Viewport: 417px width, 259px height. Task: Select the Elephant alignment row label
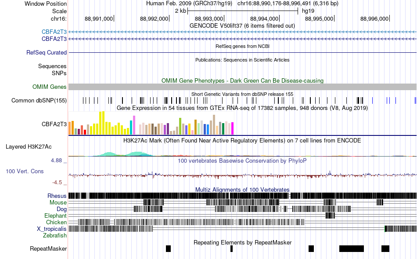click(x=55, y=215)
